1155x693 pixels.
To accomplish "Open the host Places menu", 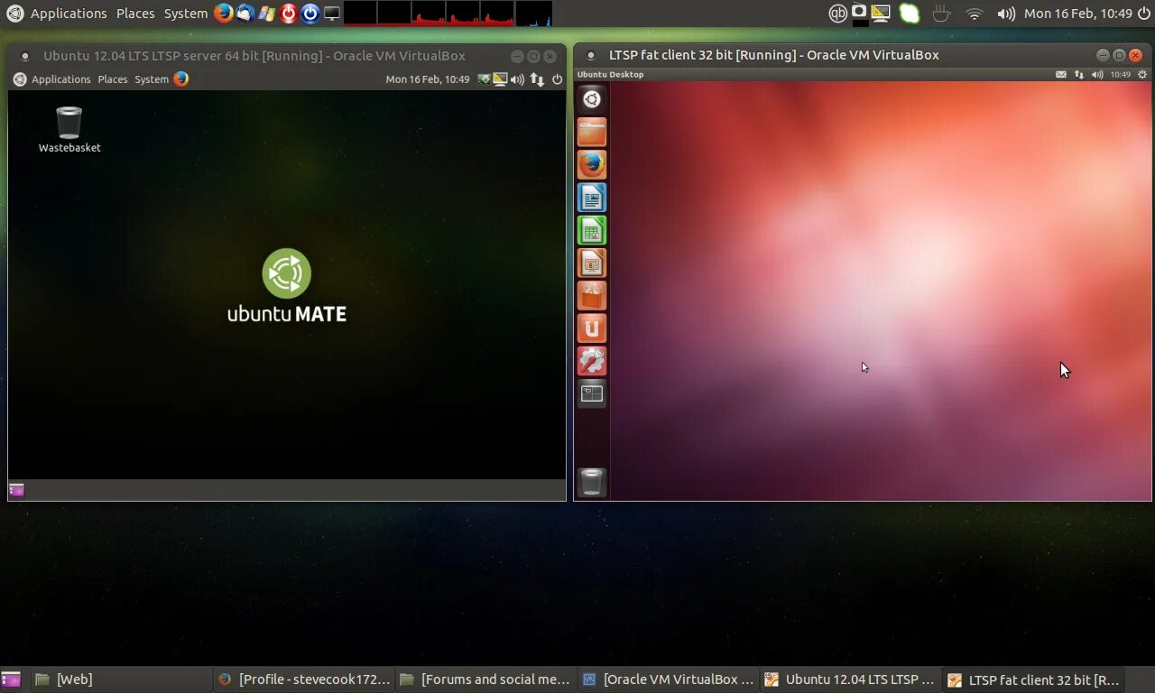I will point(135,14).
